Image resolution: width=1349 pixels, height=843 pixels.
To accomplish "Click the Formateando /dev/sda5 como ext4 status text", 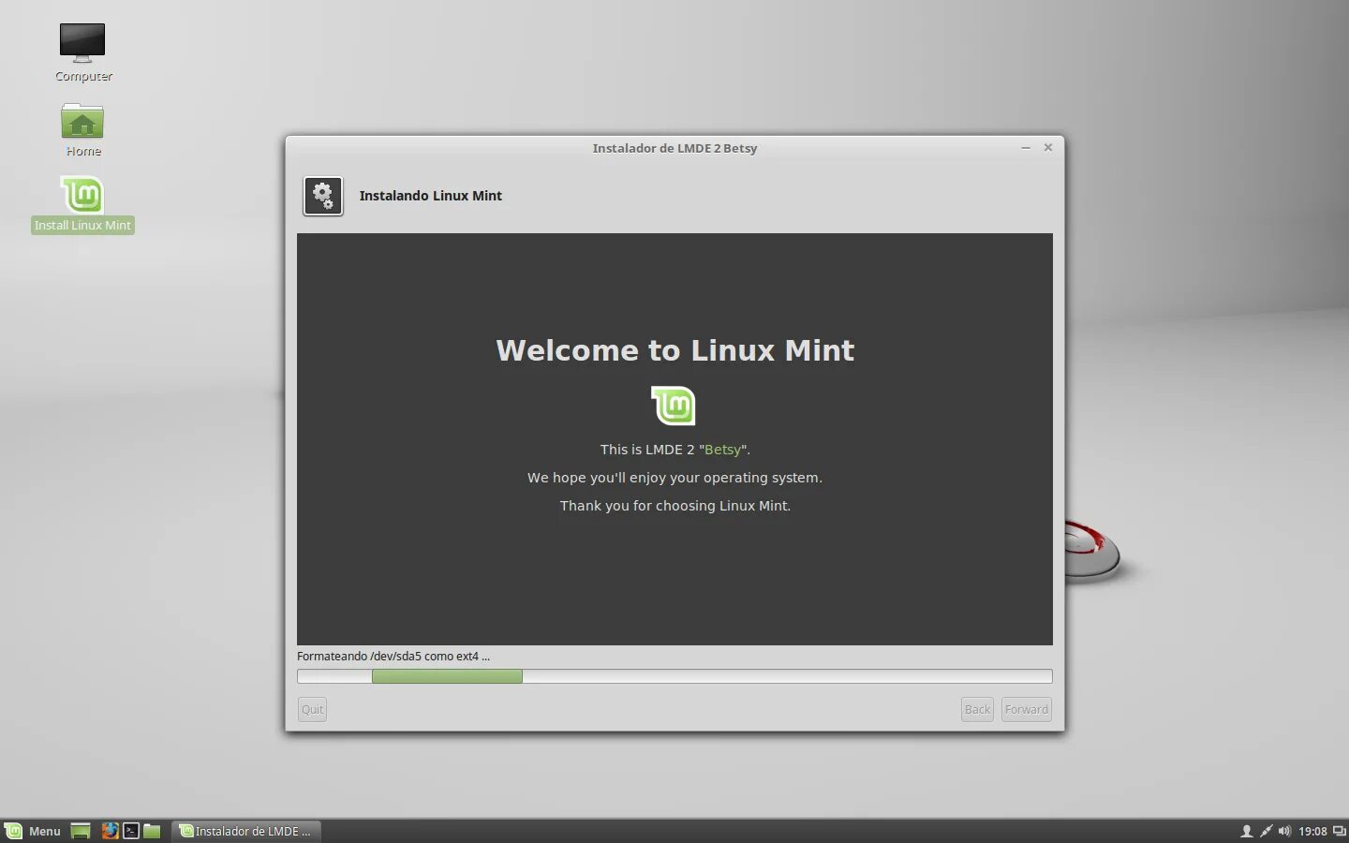I will [393, 656].
